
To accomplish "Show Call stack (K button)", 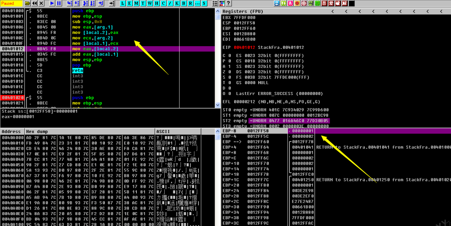I will (177, 3).
